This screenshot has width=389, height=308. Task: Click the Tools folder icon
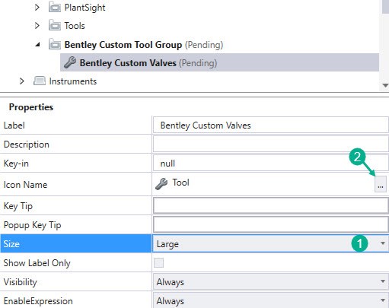click(55, 26)
